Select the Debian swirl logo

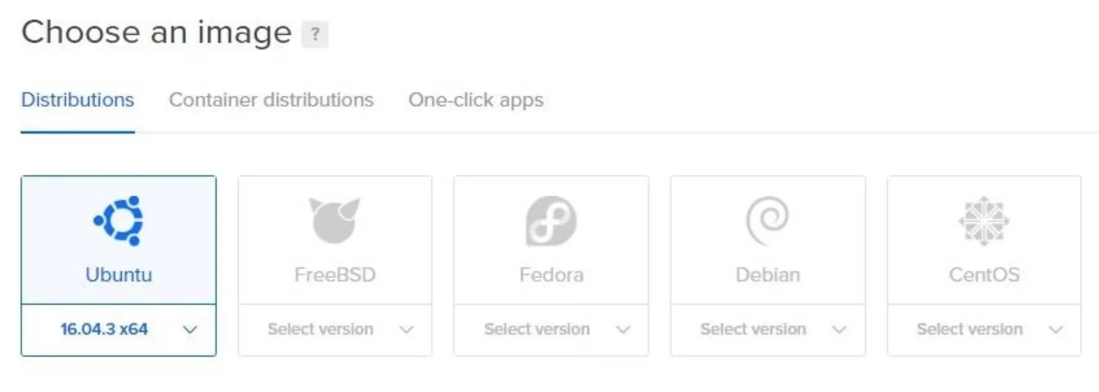click(767, 221)
